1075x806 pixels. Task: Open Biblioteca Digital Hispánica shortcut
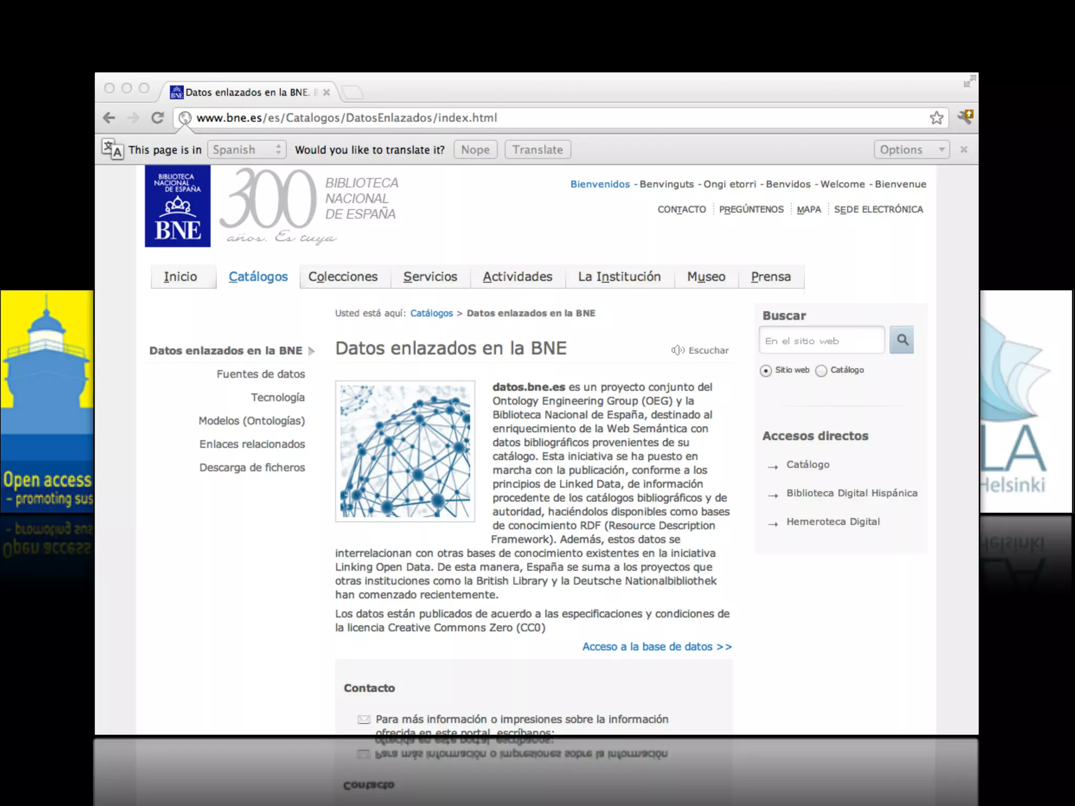(851, 493)
